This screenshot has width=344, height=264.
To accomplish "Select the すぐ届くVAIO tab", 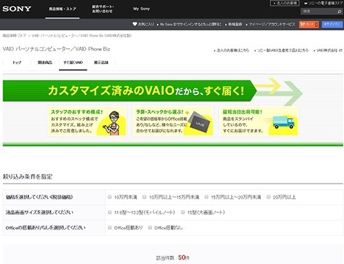I will coord(73,63).
